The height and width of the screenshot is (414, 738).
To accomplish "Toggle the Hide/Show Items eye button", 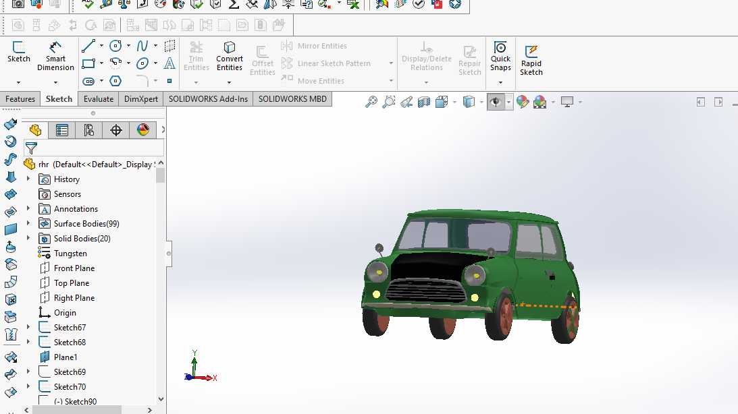I will [495, 102].
